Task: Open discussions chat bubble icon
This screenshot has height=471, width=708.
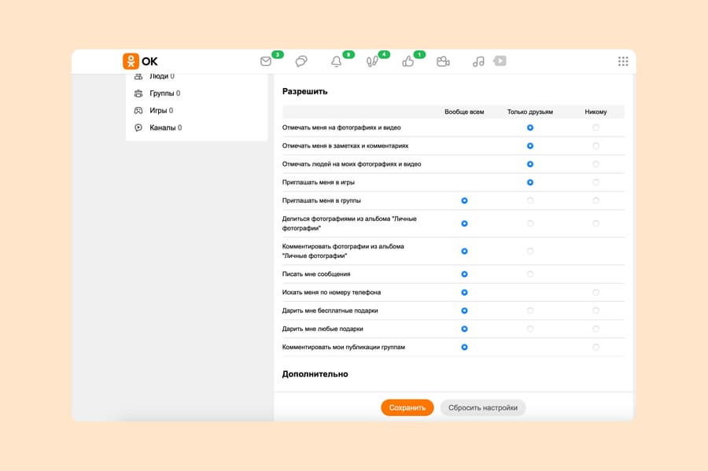Action: [x=301, y=61]
